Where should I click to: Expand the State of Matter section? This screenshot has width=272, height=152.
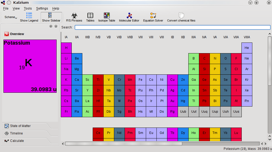20,126
